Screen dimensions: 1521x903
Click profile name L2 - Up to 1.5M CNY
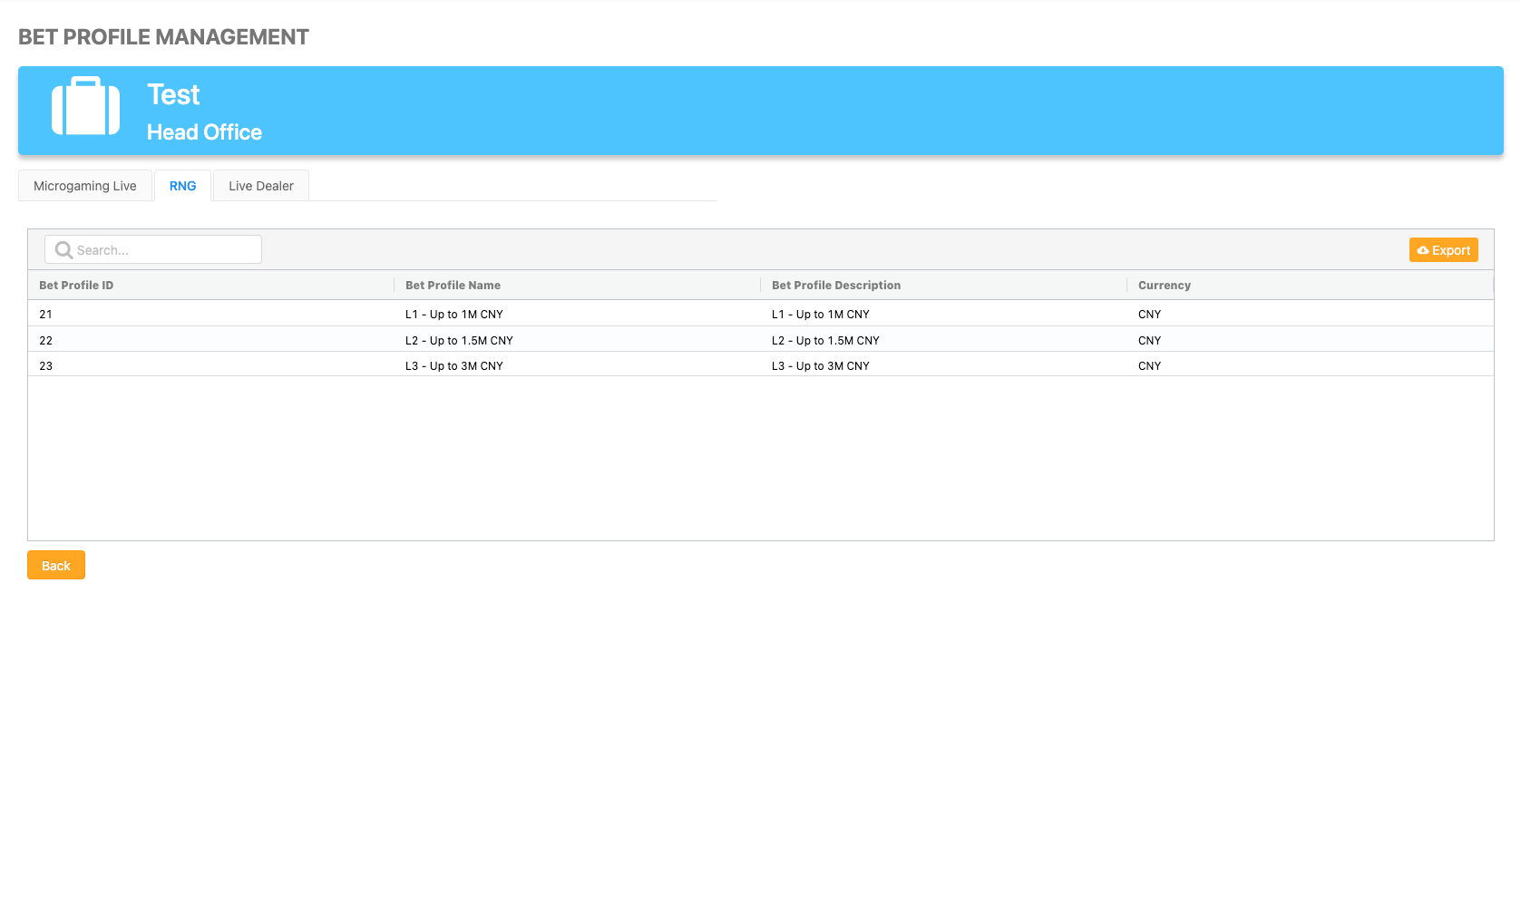(x=459, y=341)
